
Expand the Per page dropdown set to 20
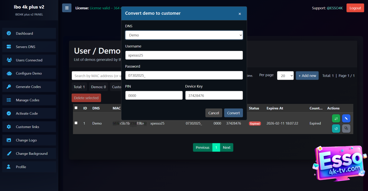[285, 76]
